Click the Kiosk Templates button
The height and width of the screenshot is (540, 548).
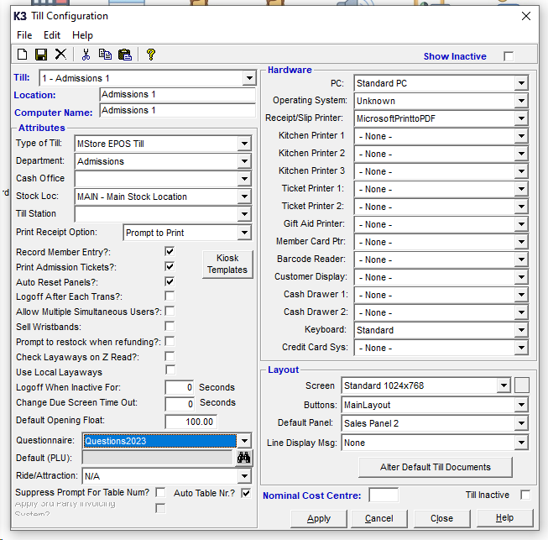click(x=227, y=264)
